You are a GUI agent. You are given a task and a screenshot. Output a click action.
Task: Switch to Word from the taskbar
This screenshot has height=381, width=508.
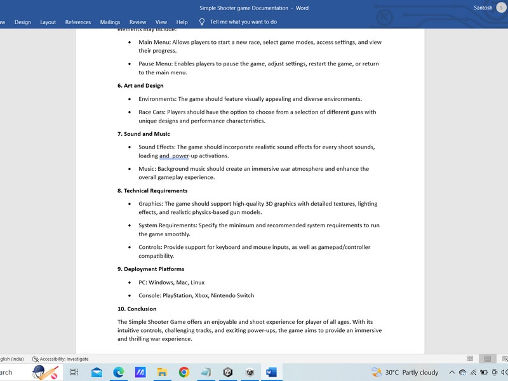(271, 372)
